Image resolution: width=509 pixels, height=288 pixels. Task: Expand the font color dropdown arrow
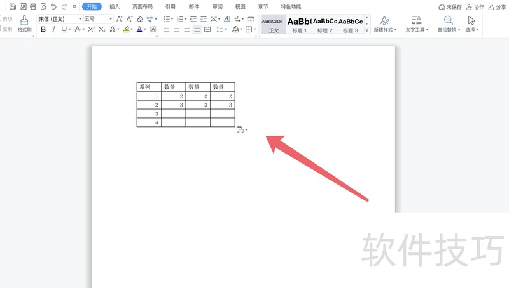tap(145, 29)
